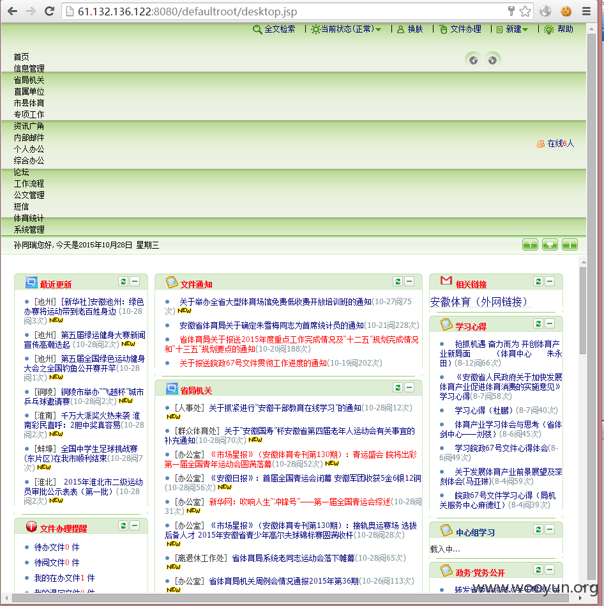This screenshot has height=606, width=604.
Task: Open 个人办公 menu item
Action: coord(29,149)
